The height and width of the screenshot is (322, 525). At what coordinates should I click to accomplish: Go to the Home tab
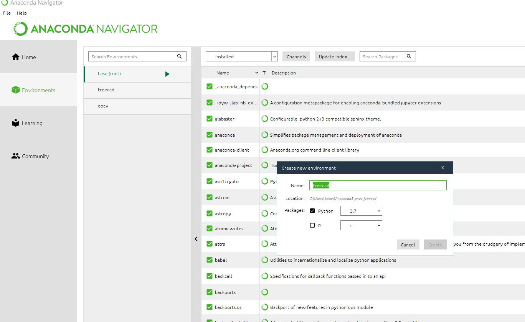coord(38,57)
